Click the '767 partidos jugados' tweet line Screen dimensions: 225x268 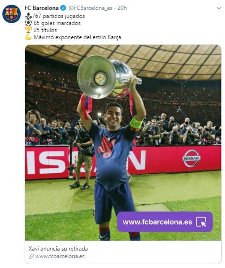(59, 16)
